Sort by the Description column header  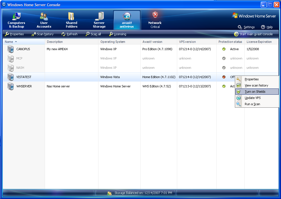(x=71, y=42)
